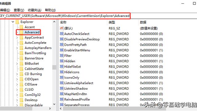The width and height of the screenshot is (197, 111).
Task: Select the EnableStartMenu value name
Action: (77, 50)
